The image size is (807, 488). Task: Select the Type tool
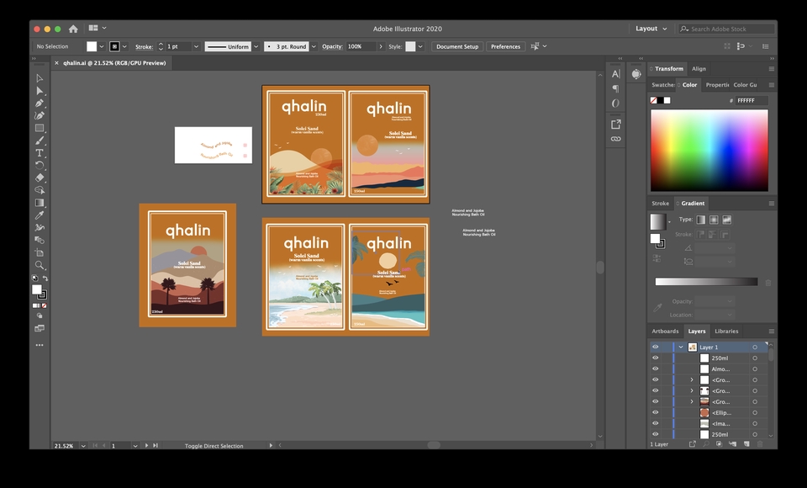40,153
